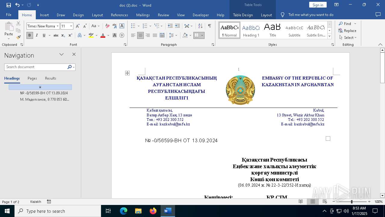Viewport: 385px width, 217px height.
Task: Switch to Read Mode view in status bar
Action: tap(301, 202)
